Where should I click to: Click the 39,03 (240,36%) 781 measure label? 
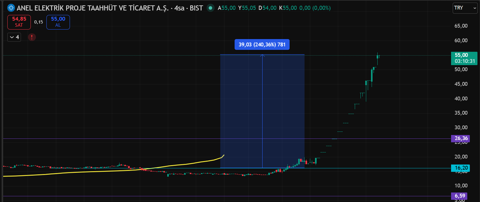tap(262, 44)
